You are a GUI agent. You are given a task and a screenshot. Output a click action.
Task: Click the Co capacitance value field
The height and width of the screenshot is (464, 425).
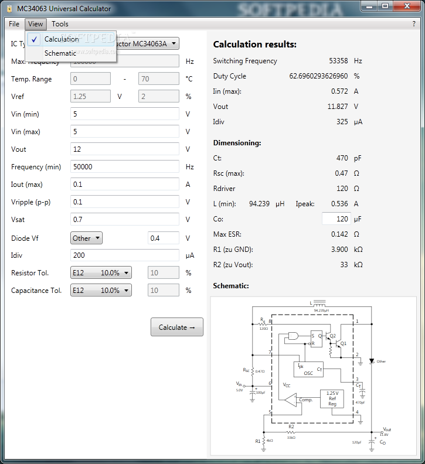pyautogui.click(x=336, y=219)
